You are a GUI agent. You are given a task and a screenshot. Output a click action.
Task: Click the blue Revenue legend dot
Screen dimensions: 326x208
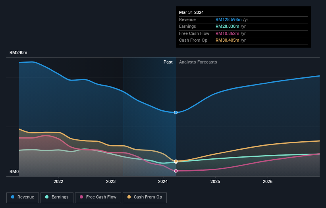13,197
